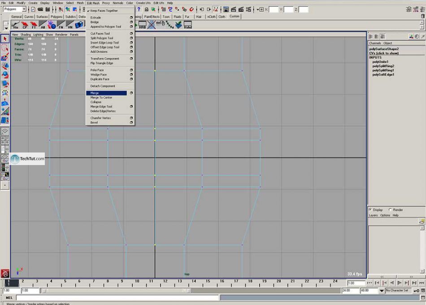Open the Channels menu in channel box
Screen dimensions: 426x305
pos(374,43)
